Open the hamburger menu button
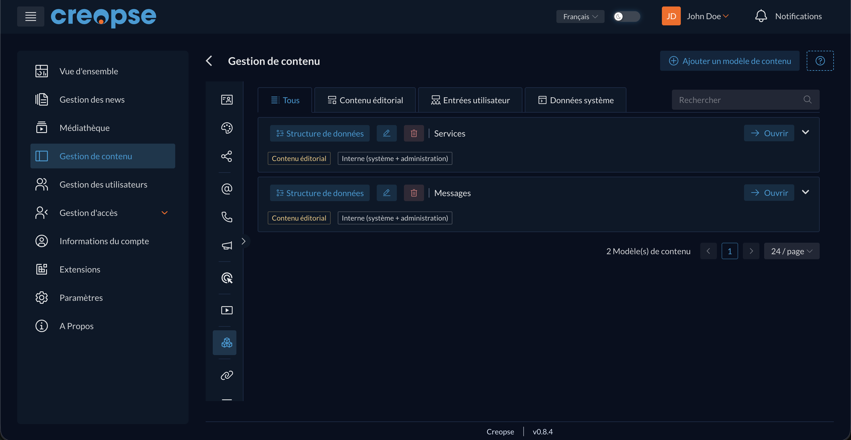Screen dimensions: 851x440 click(30, 17)
